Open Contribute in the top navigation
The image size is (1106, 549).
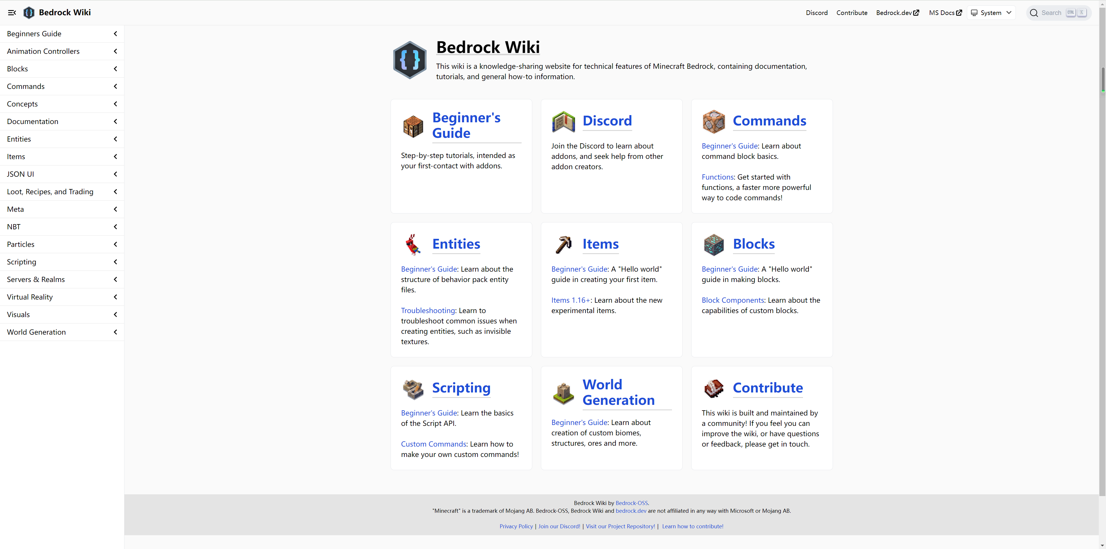pyautogui.click(x=852, y=13)
